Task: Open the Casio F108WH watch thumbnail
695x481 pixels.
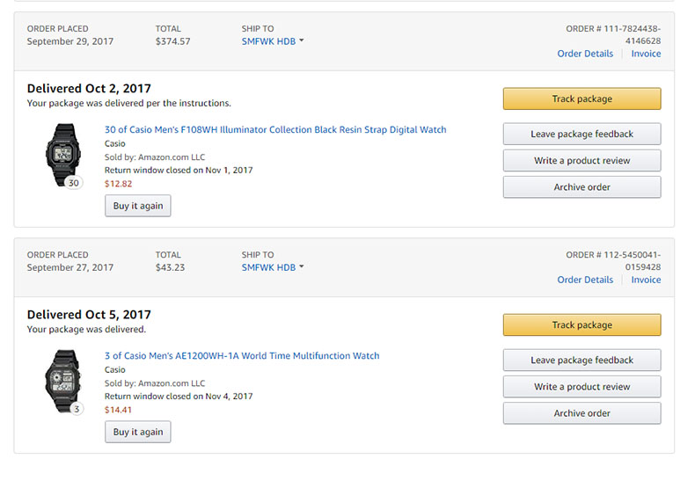Action: point(63,154)
